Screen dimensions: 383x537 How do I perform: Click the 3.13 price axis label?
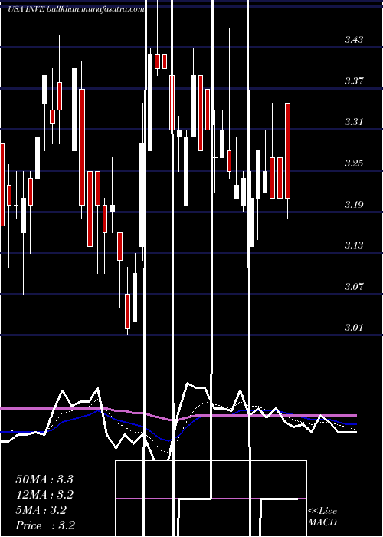tap(354, 245)
